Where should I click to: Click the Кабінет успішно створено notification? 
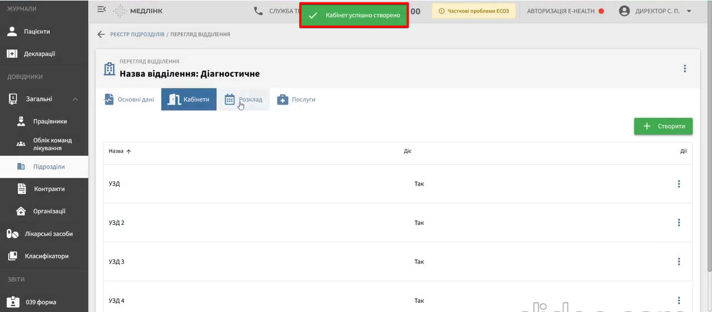(354, 15)
